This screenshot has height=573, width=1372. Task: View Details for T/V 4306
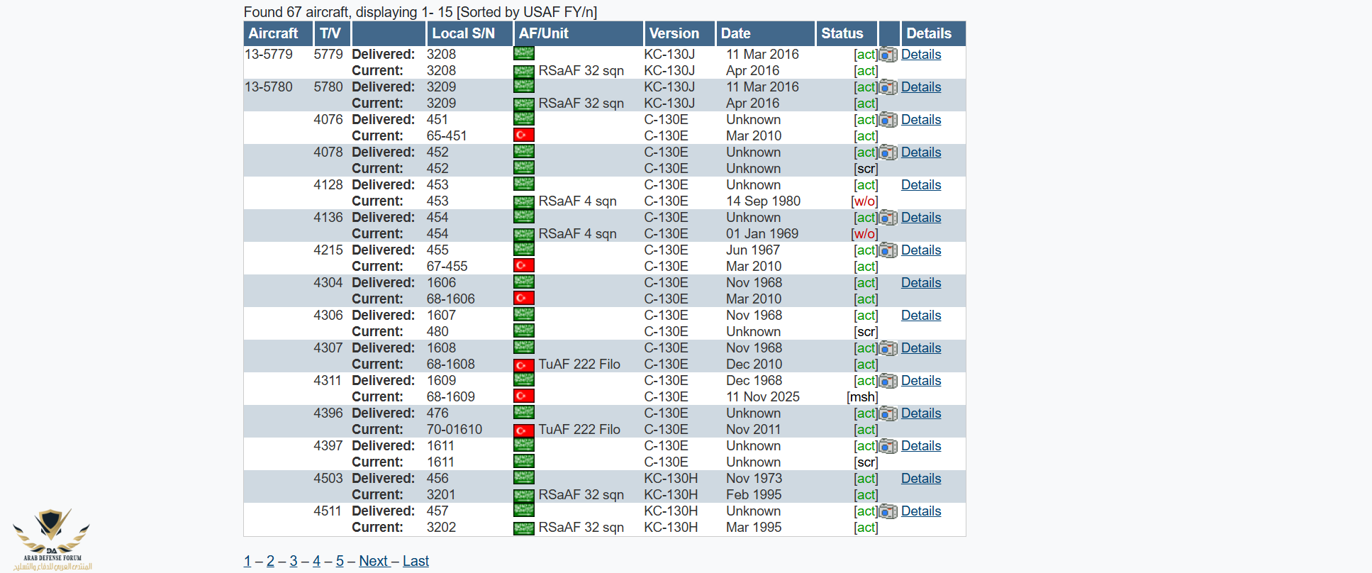920,316
